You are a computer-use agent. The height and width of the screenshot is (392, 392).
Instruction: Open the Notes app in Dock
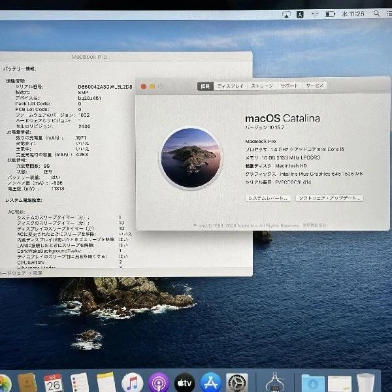point(106,382)
